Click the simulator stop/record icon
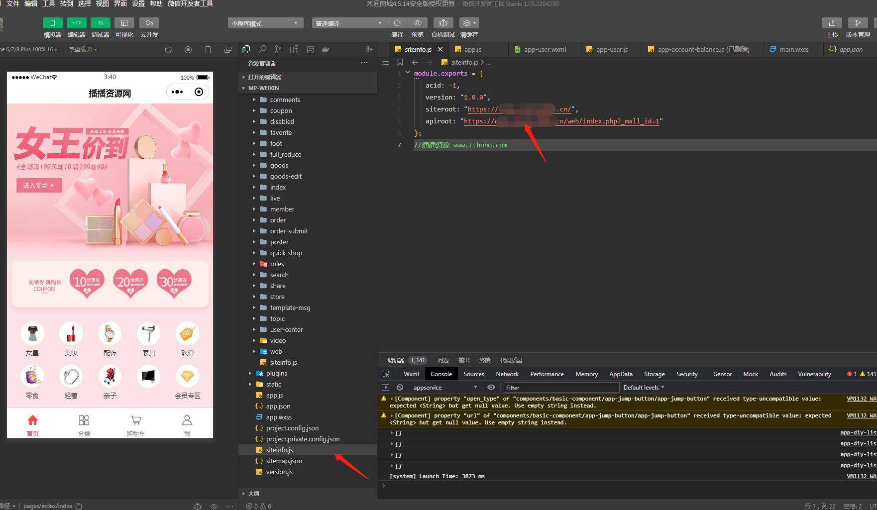 tap(188, 49)
